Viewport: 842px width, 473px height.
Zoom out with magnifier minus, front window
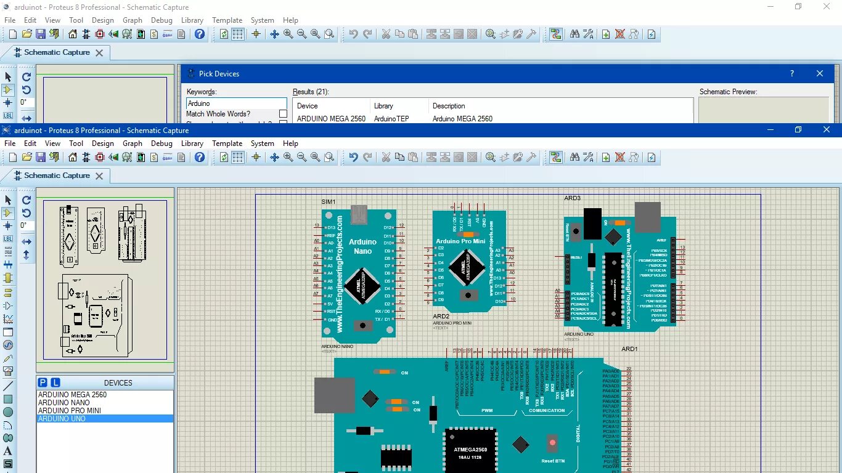coord(301,158)
